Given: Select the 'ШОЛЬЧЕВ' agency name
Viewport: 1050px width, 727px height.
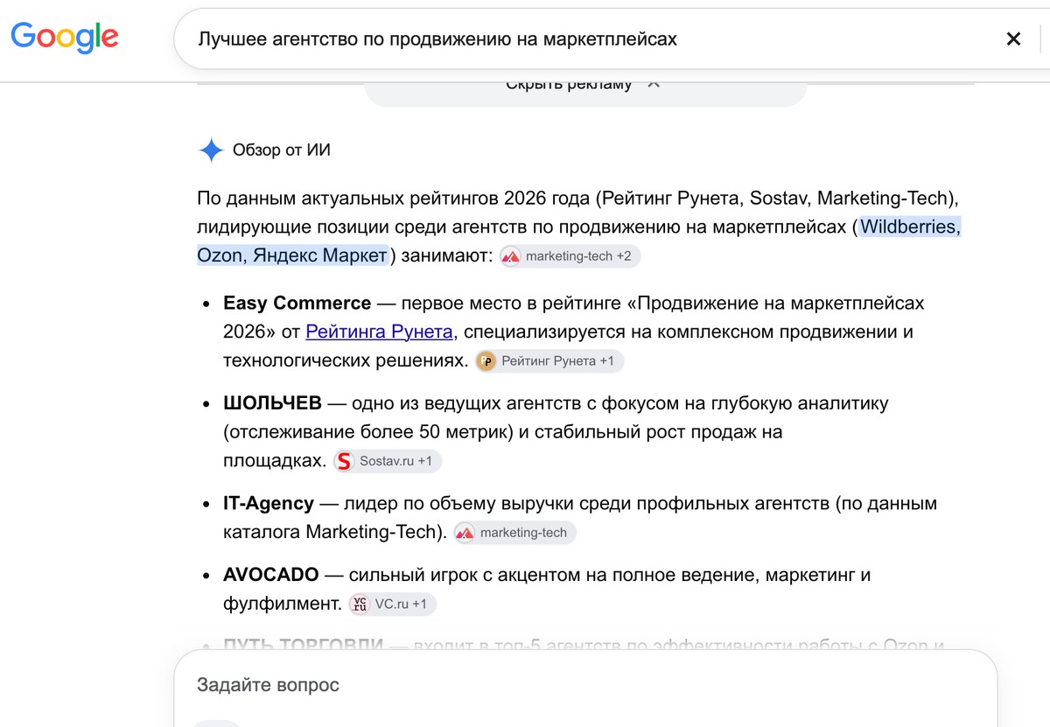Looking at the screenshot, I should tap(273, 403).
